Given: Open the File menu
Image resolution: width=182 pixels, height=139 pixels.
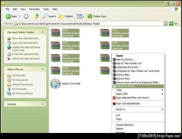Looking at the screenshot, I should [x=7, y=9].
